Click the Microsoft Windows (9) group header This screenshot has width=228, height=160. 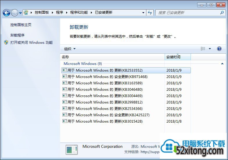pos(83,64)
